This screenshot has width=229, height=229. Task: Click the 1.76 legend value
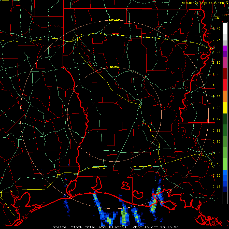[217, 74]
